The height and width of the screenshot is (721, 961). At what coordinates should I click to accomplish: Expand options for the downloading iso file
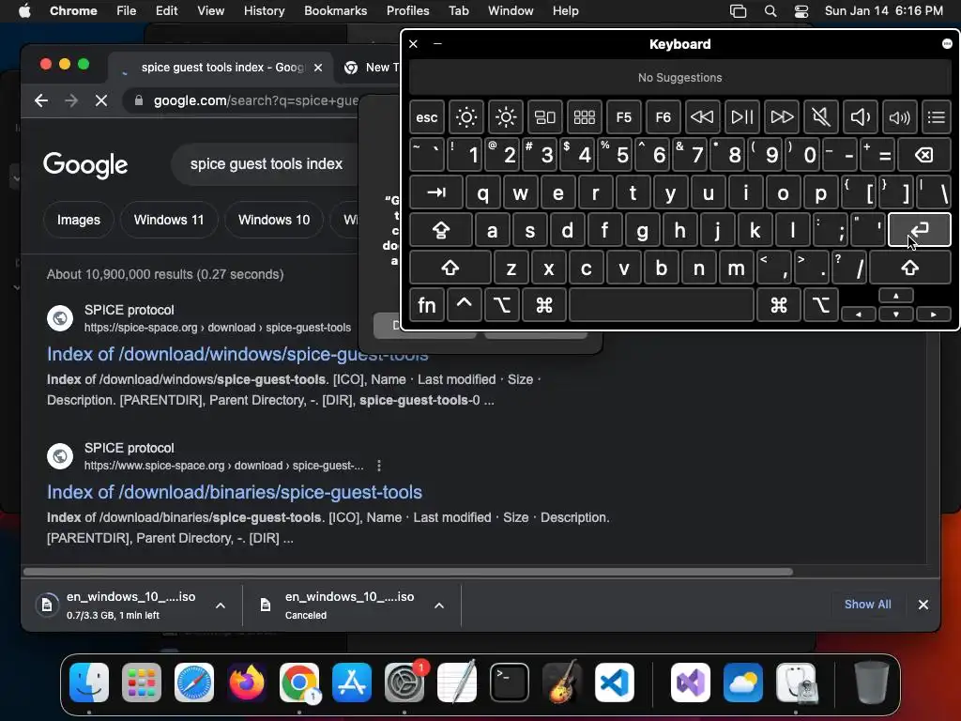(x=220, y=606)
